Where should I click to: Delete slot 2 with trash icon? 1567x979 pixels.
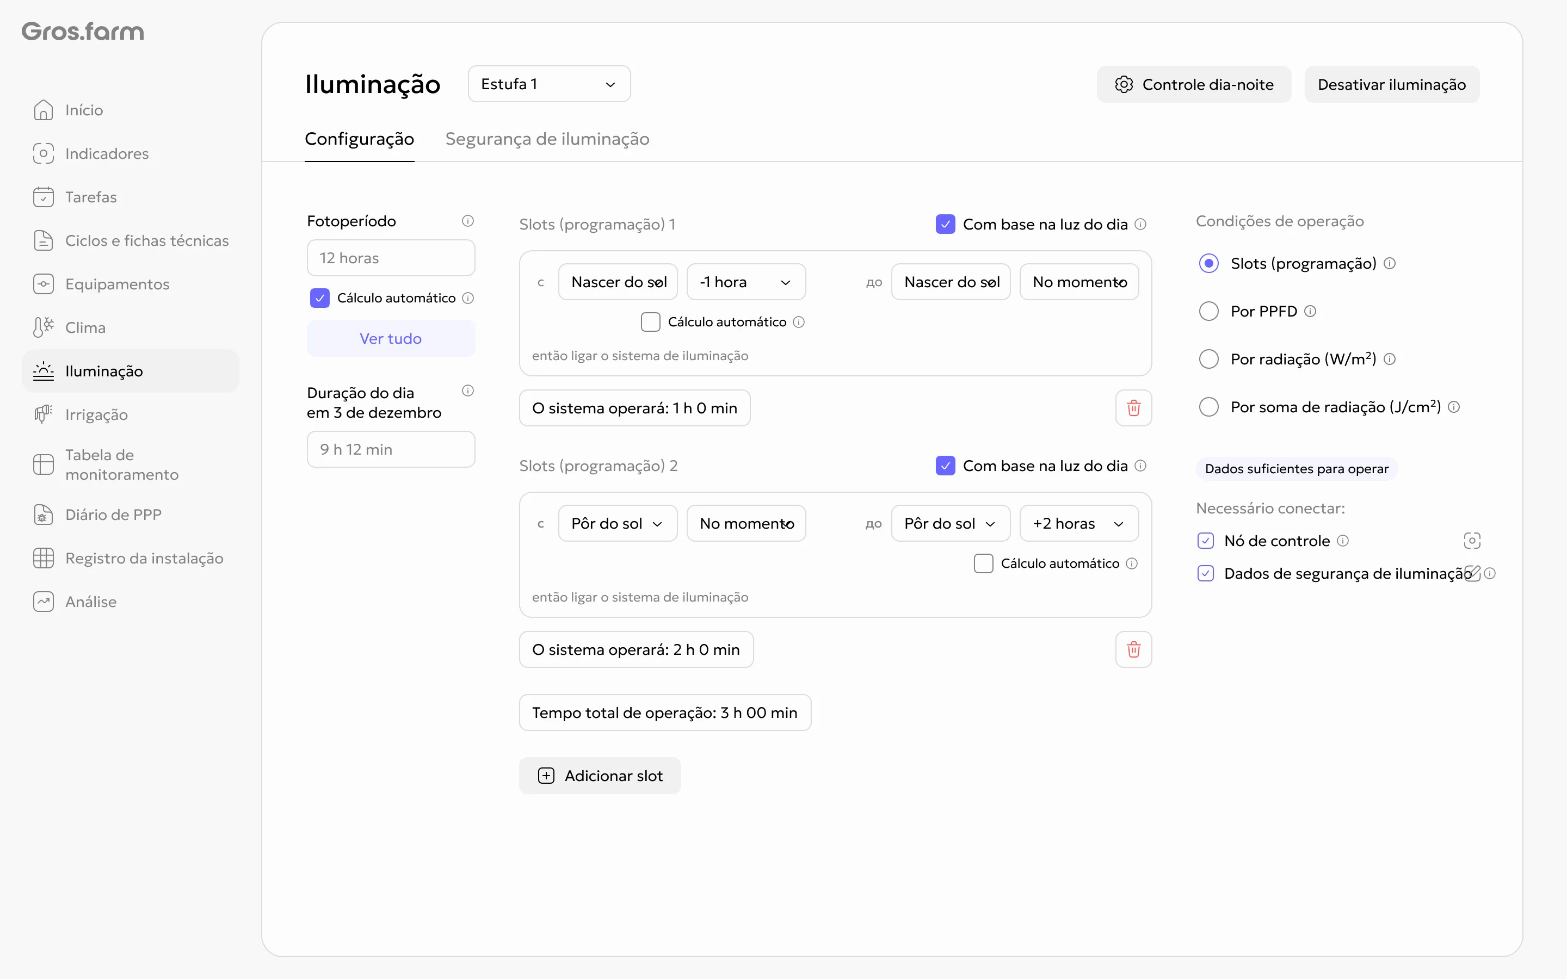click(x=1133, y=649)
